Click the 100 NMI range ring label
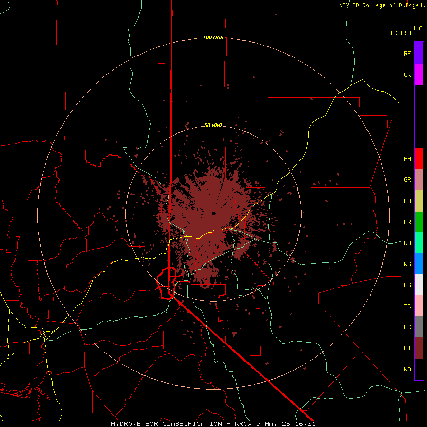Image resolution: width=427 pixels, height=427 pixels. [x=213, y=37]
